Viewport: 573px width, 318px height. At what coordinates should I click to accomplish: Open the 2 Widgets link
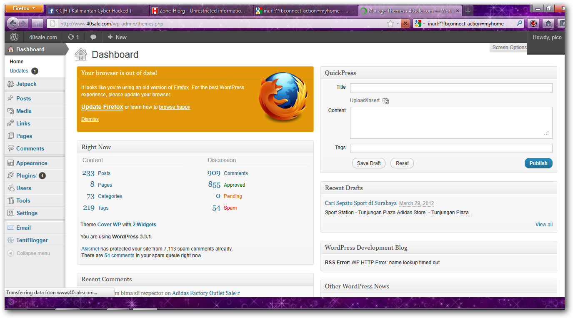(x=144, y=225)
